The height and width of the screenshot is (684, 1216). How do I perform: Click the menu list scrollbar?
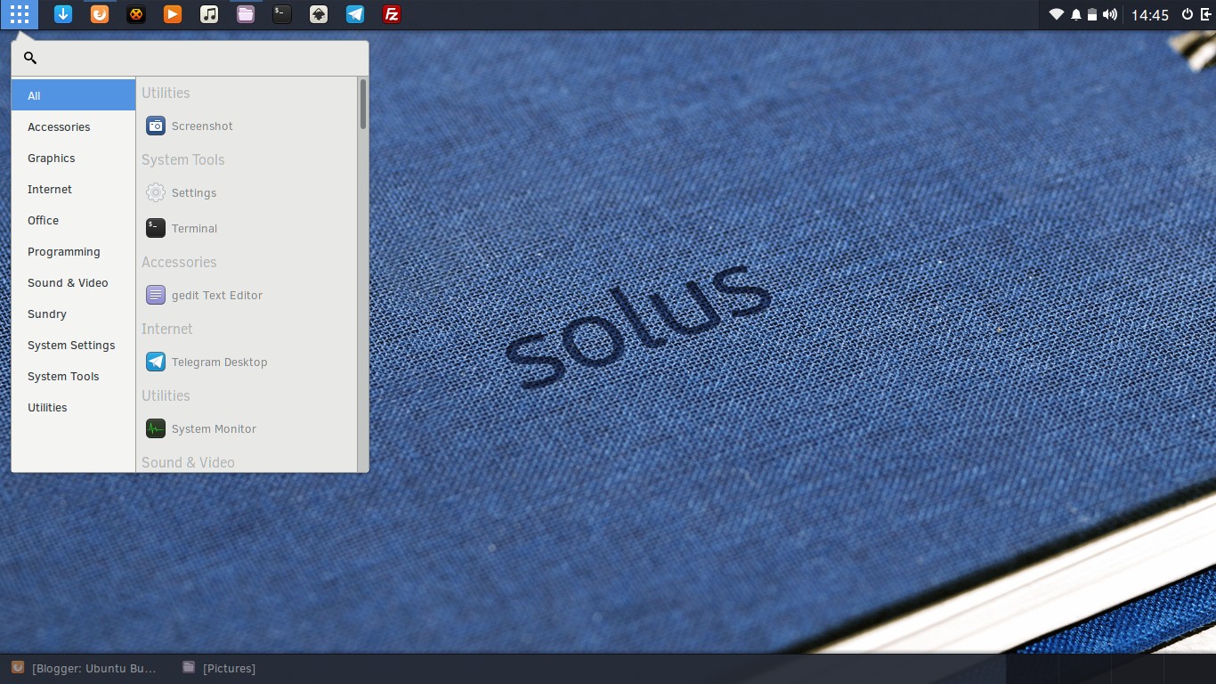(x=362, y=104)
